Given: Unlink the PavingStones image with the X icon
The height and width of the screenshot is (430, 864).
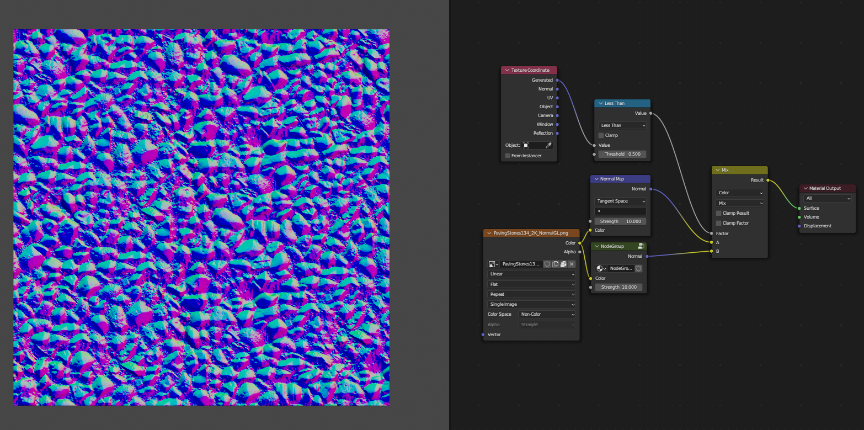Looking at the screenshot, I should 572,264.
